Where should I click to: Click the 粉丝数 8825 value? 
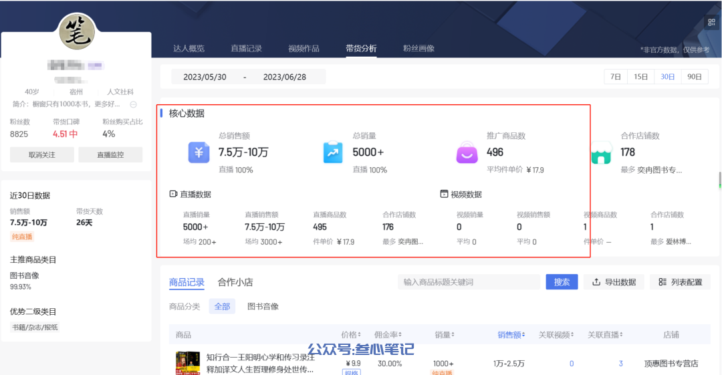click(x=19, y=134)
